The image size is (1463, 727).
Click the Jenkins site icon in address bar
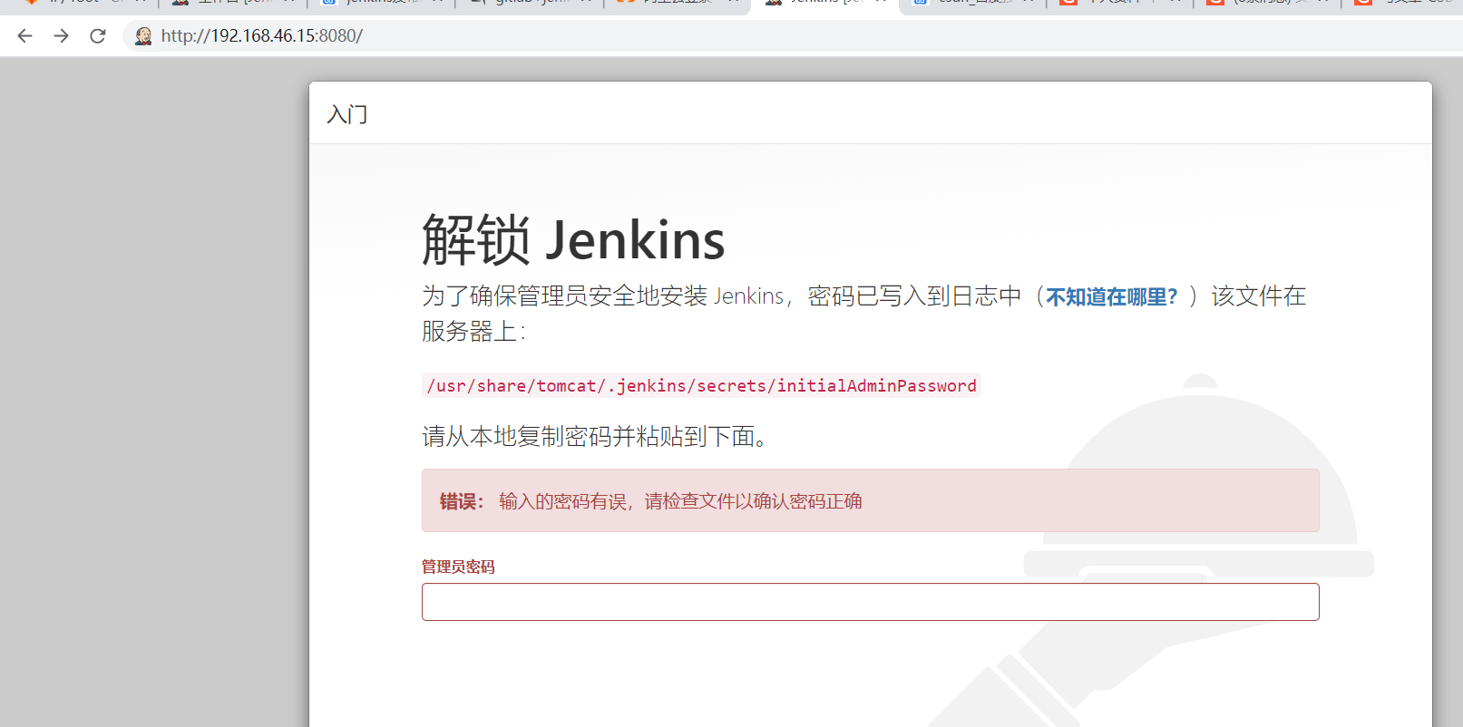pyautogui.click(x=143, y=35)
